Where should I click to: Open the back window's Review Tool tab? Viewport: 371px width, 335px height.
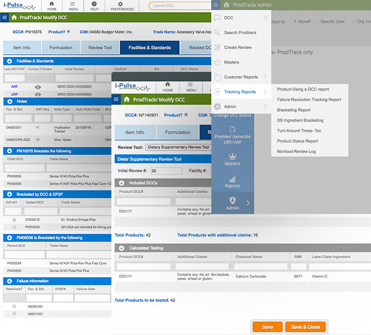(x=100, y=47)
